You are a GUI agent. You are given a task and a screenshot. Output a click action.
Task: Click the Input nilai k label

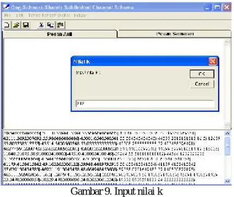pos(88,73)
